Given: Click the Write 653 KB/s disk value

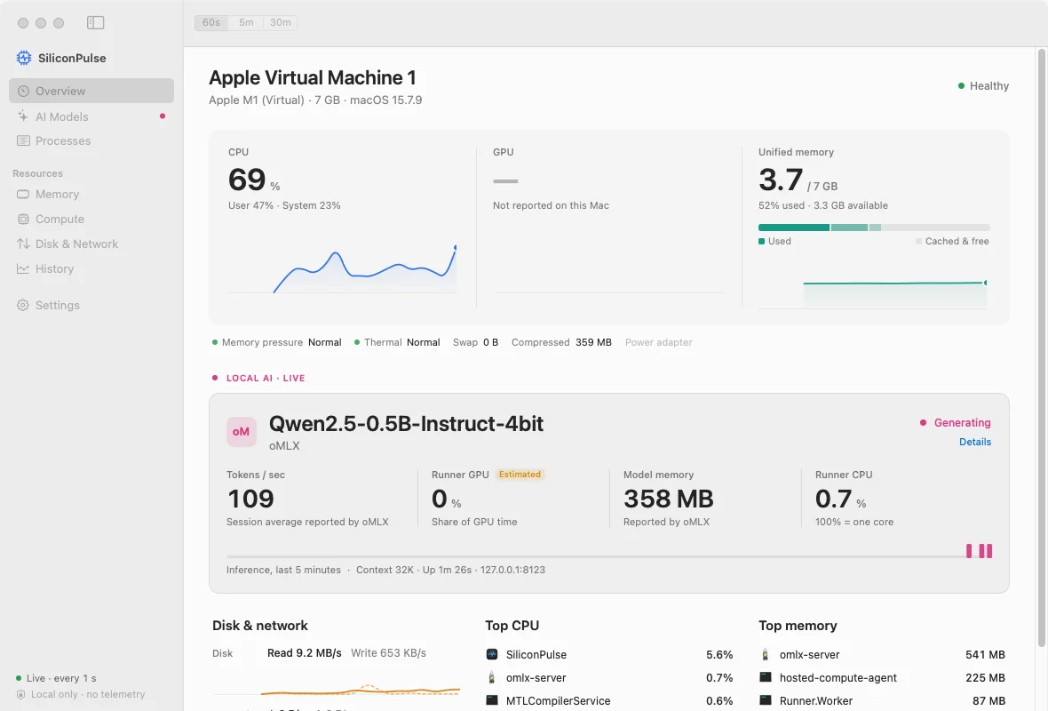Looking at the screenshot, I should [x=388, y=653].
